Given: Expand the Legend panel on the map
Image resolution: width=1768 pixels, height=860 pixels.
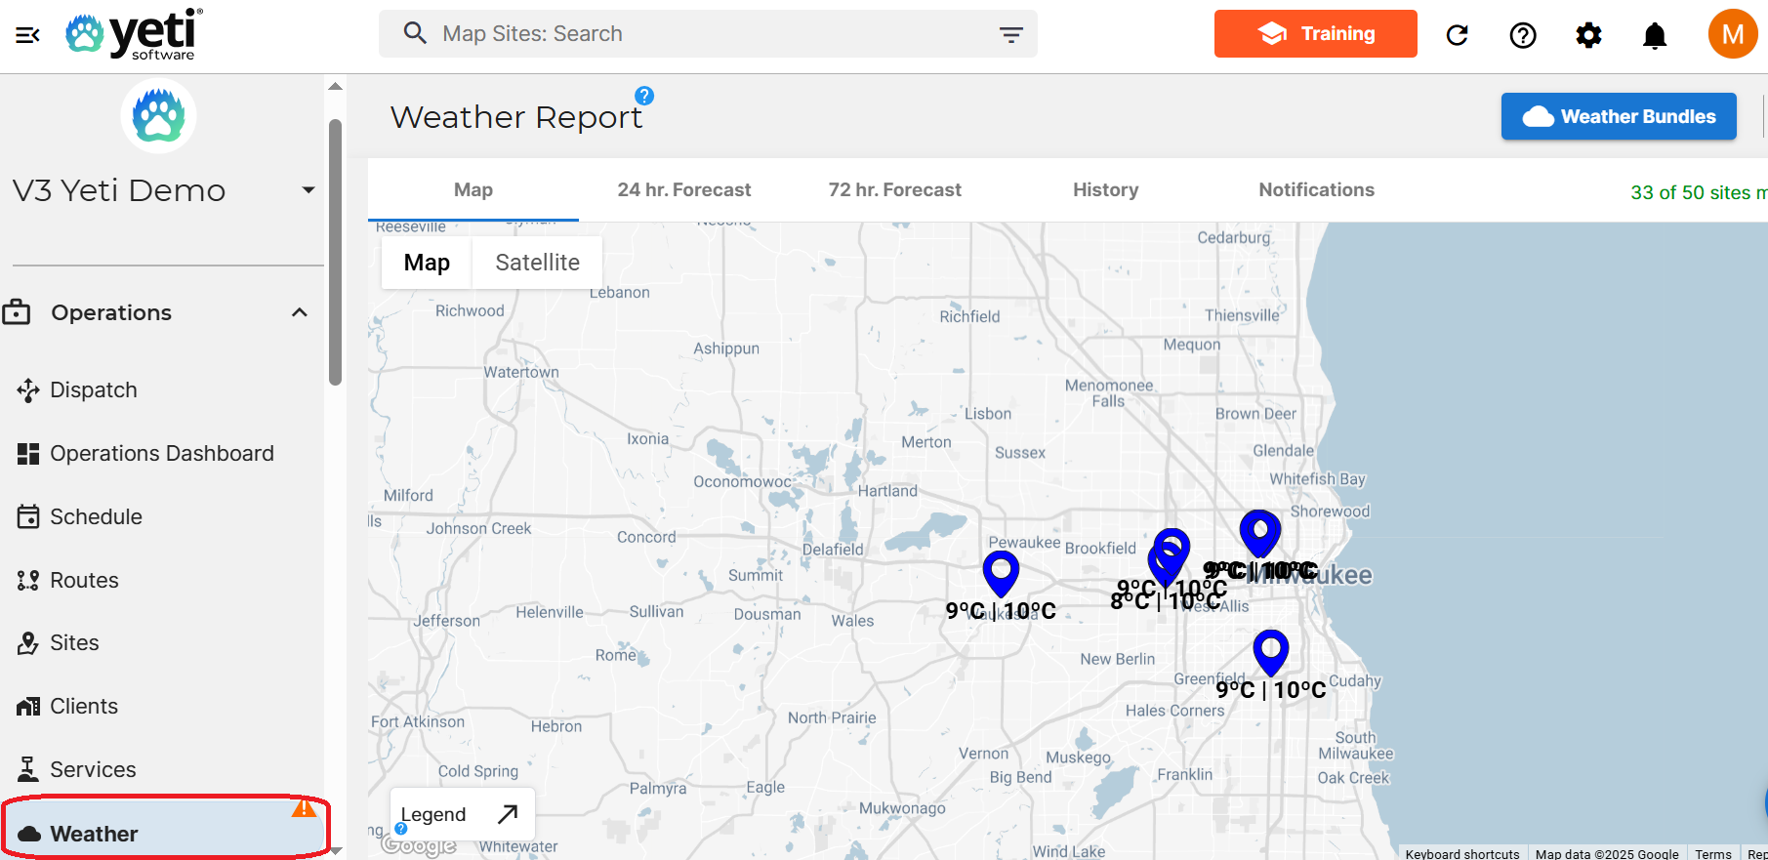Looking at the screenshot, I should click(x=507, y=814).
